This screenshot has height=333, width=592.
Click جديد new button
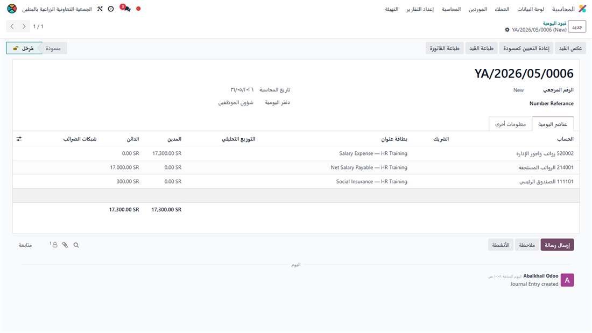click(x=577, y=27)
